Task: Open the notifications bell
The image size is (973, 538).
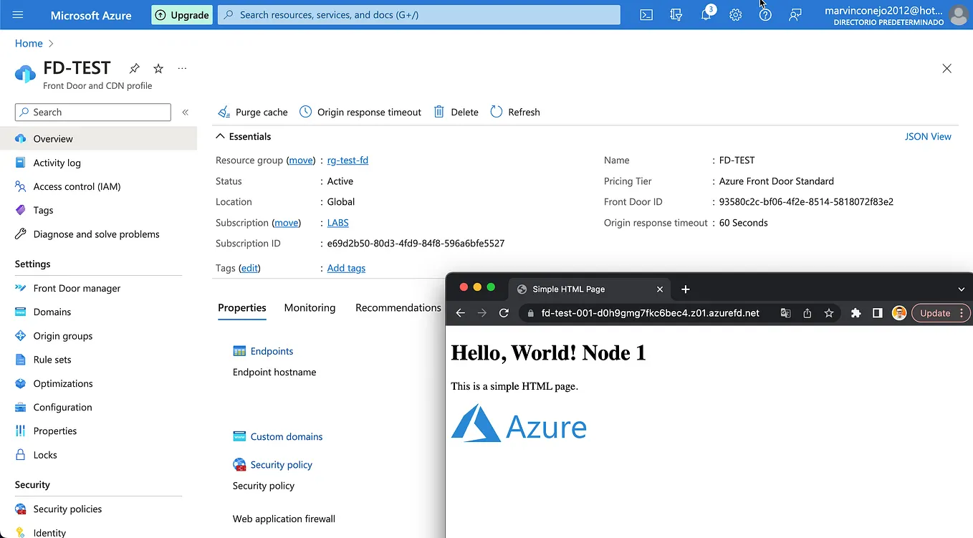Action: point(705,14)
